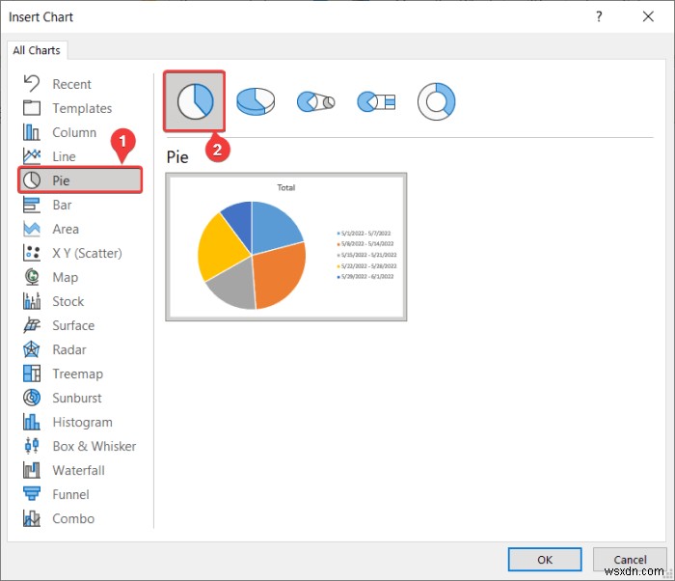Click the Waterfall chart icon

pyautogui.click(x=32, y=470)
